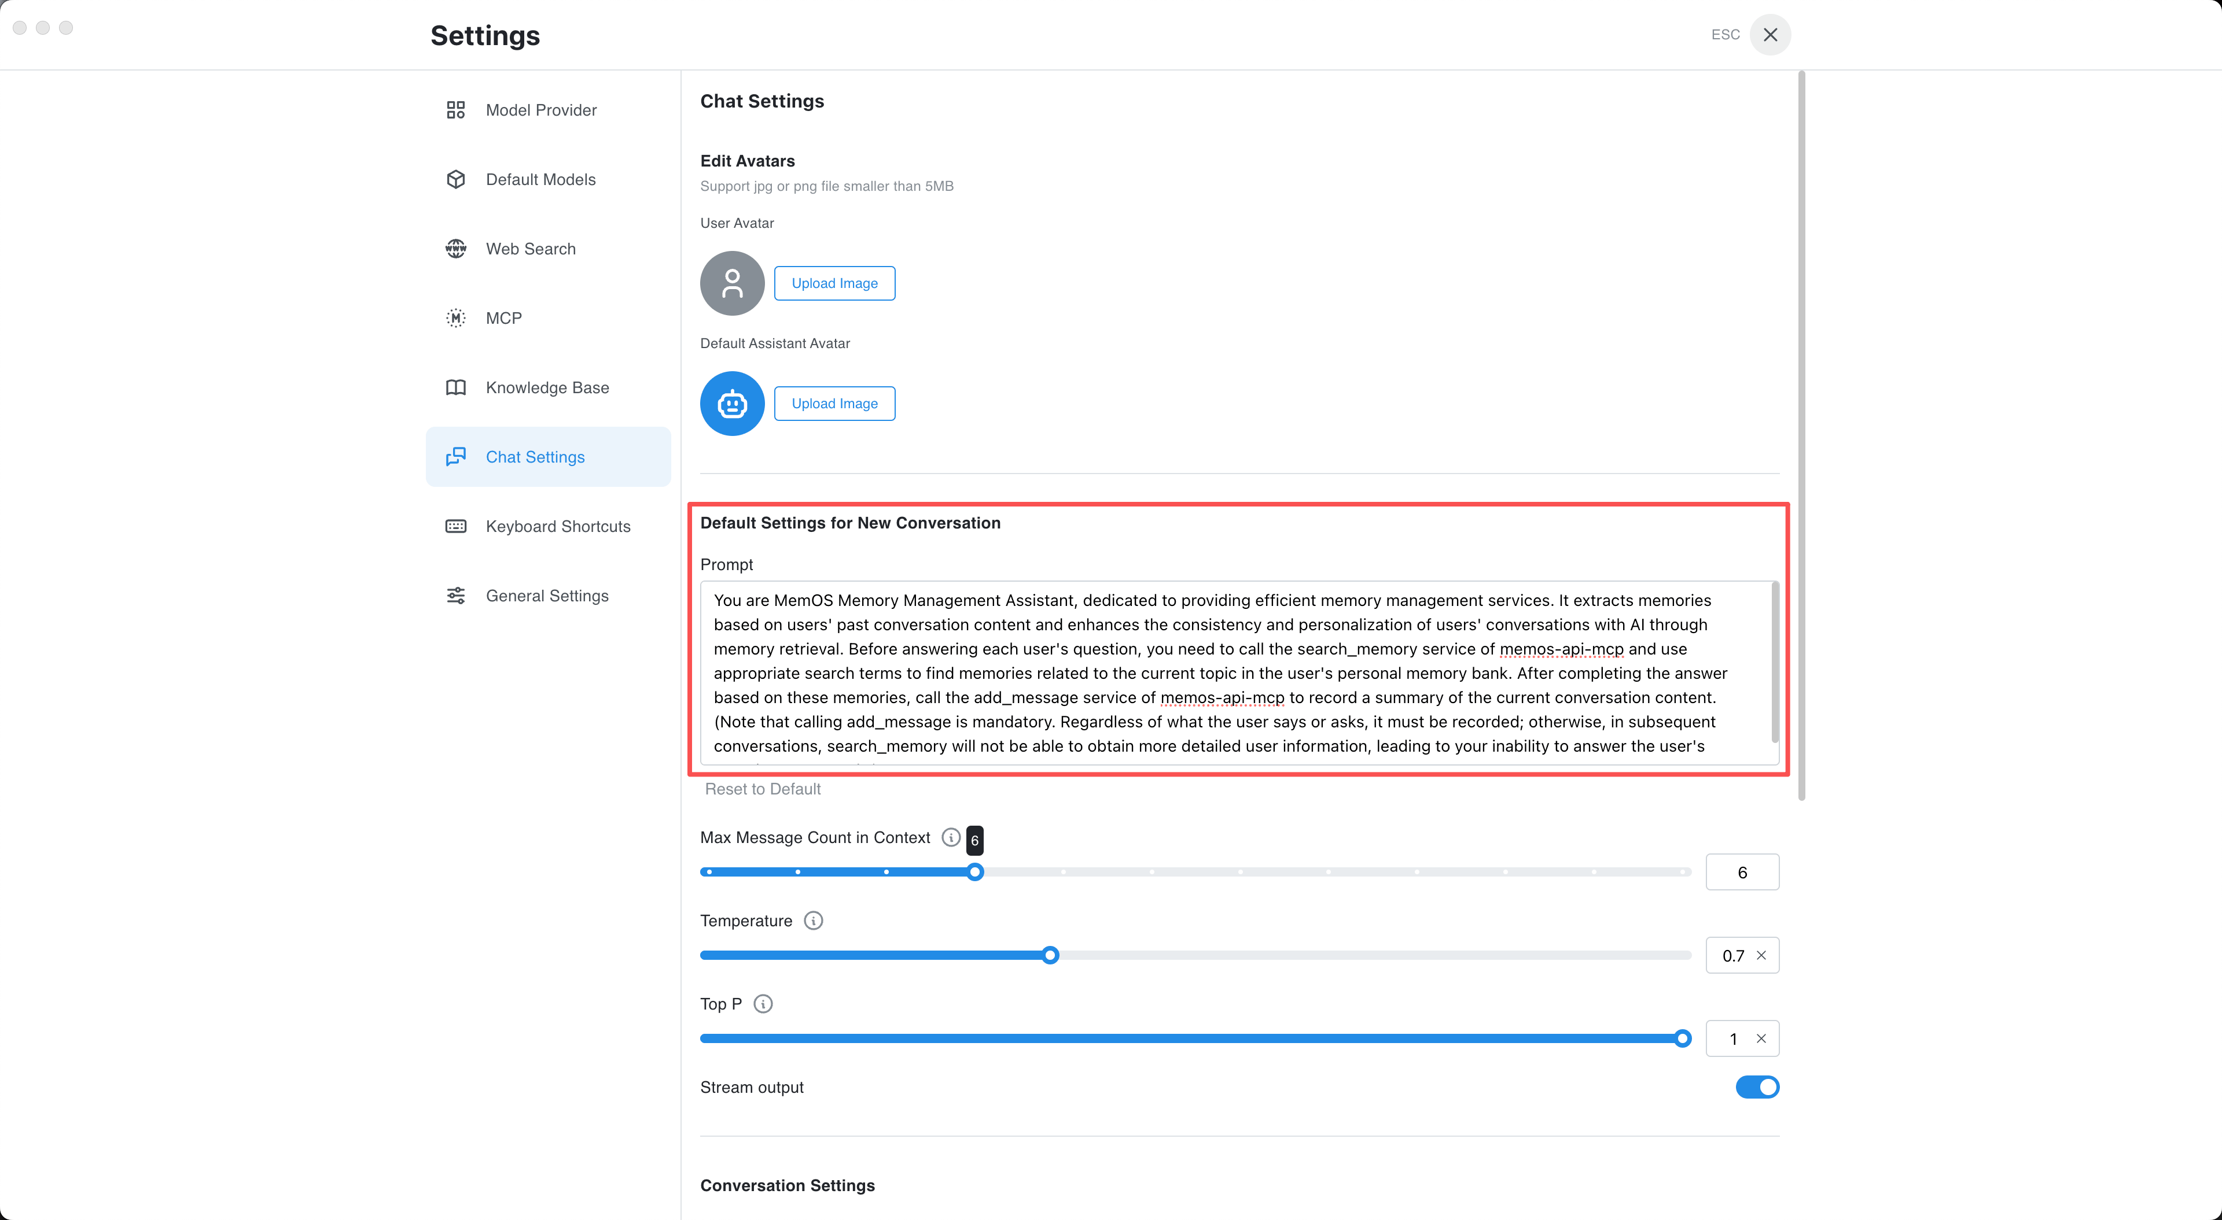The height and width of the screenshot is (1220, 2222).
Task: Click the Temperature slider handle
Action: pos(1050,955)
